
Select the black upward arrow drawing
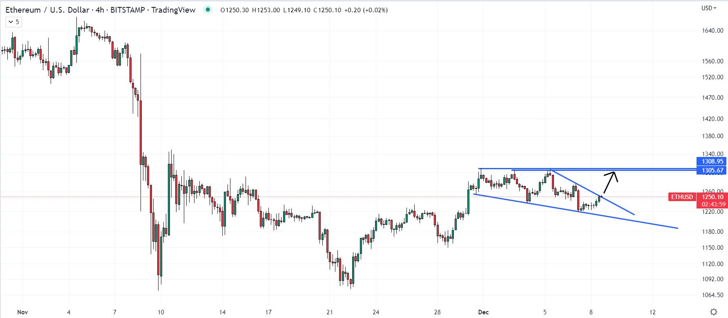coord(610,182)
